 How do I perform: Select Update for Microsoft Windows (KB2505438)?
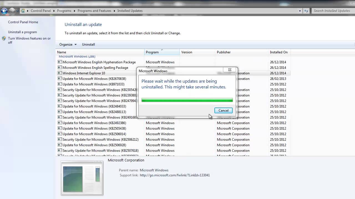click(94, 129)
